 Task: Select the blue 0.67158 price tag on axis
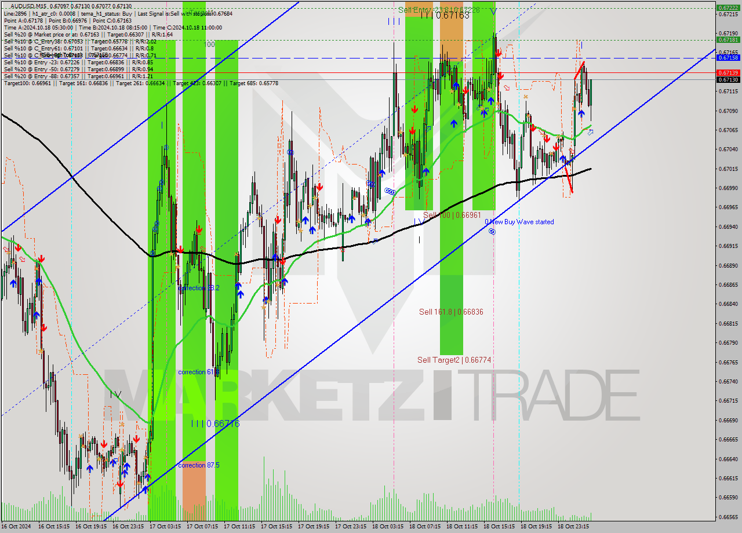728,57
